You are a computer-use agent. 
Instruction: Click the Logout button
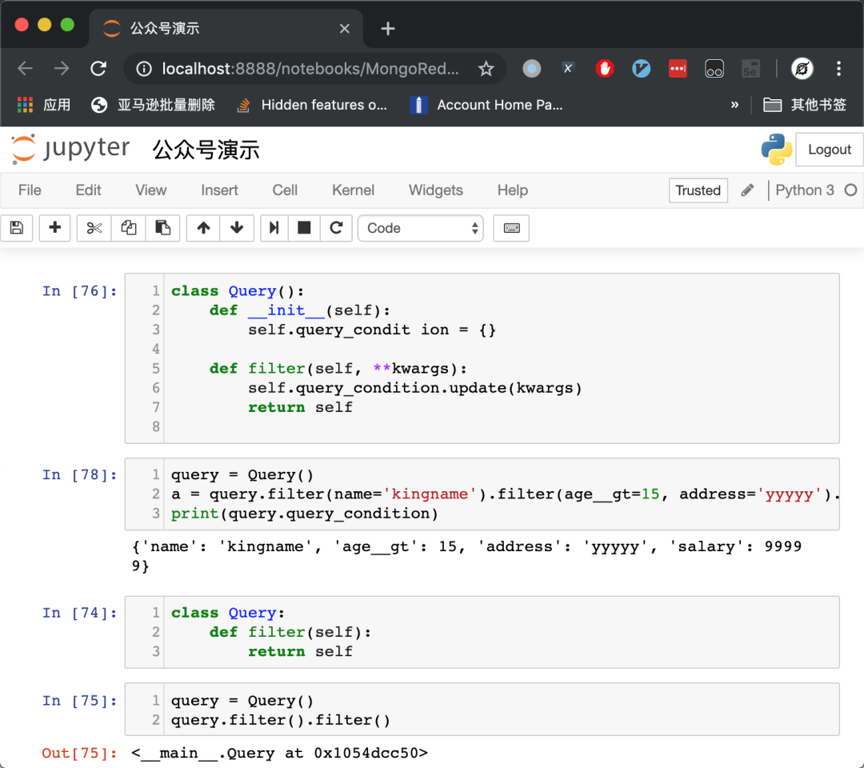click(x=829, y=150)
